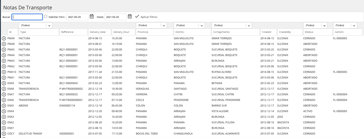Click the RUFINA ALFARO corregimiento cell

[221, 72]
